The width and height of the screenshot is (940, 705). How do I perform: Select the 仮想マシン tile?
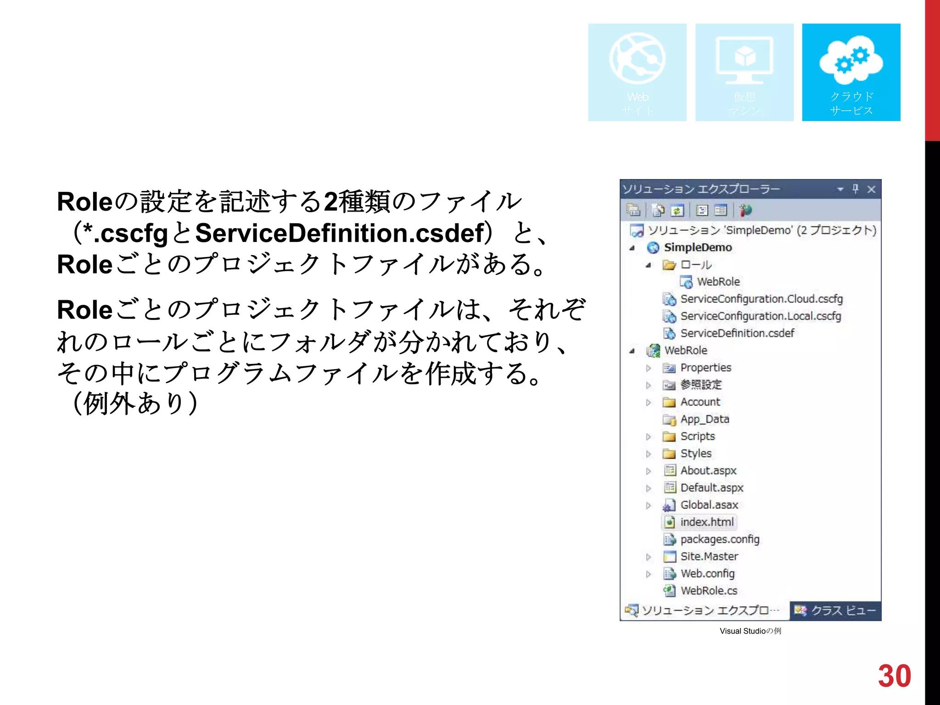[x=744, y=72]
